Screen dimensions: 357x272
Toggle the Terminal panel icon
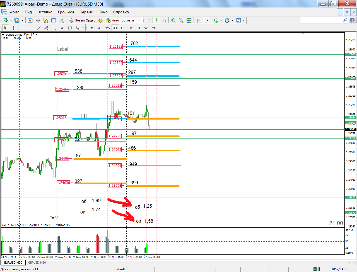click(x=54, y=20)
